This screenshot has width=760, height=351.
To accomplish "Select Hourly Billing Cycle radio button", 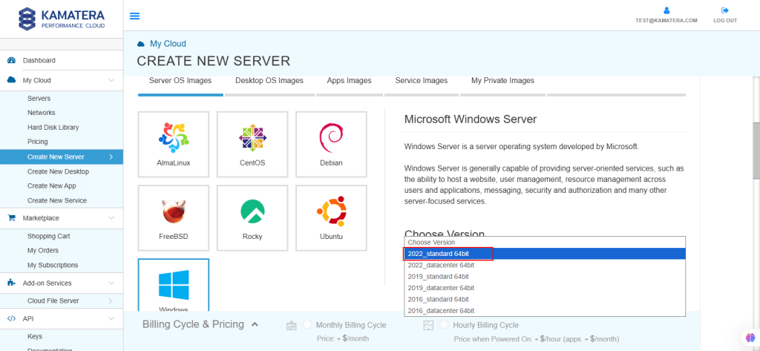I will [445, 325].
